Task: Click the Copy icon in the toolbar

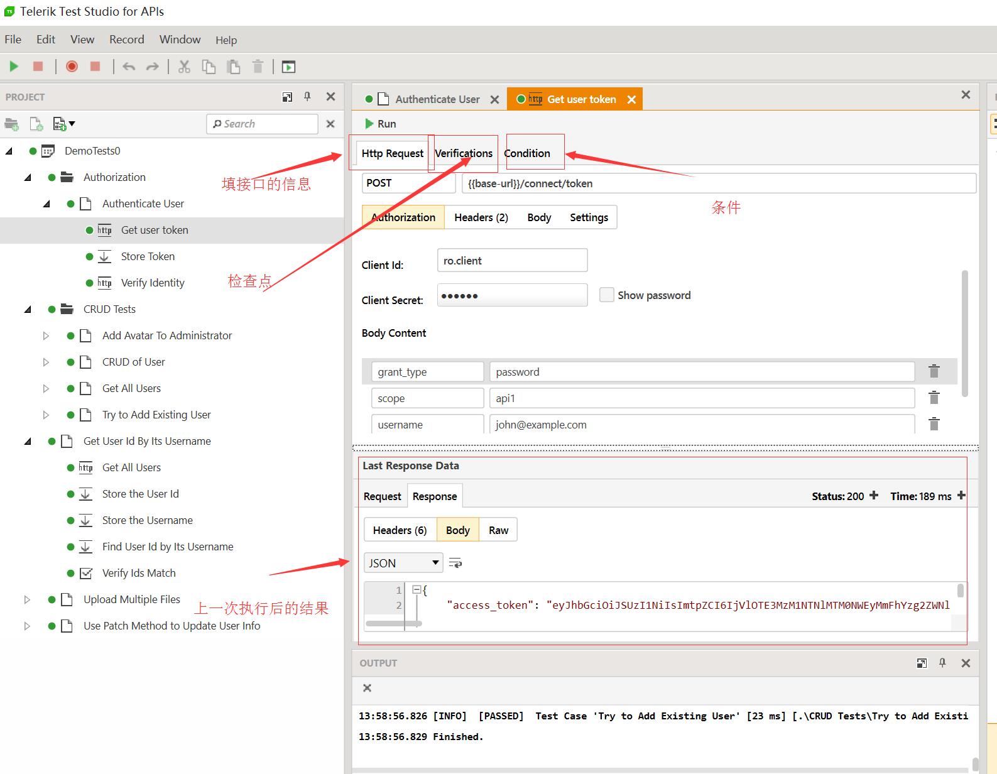Action: pyautogui.click(x=209, y=67)
